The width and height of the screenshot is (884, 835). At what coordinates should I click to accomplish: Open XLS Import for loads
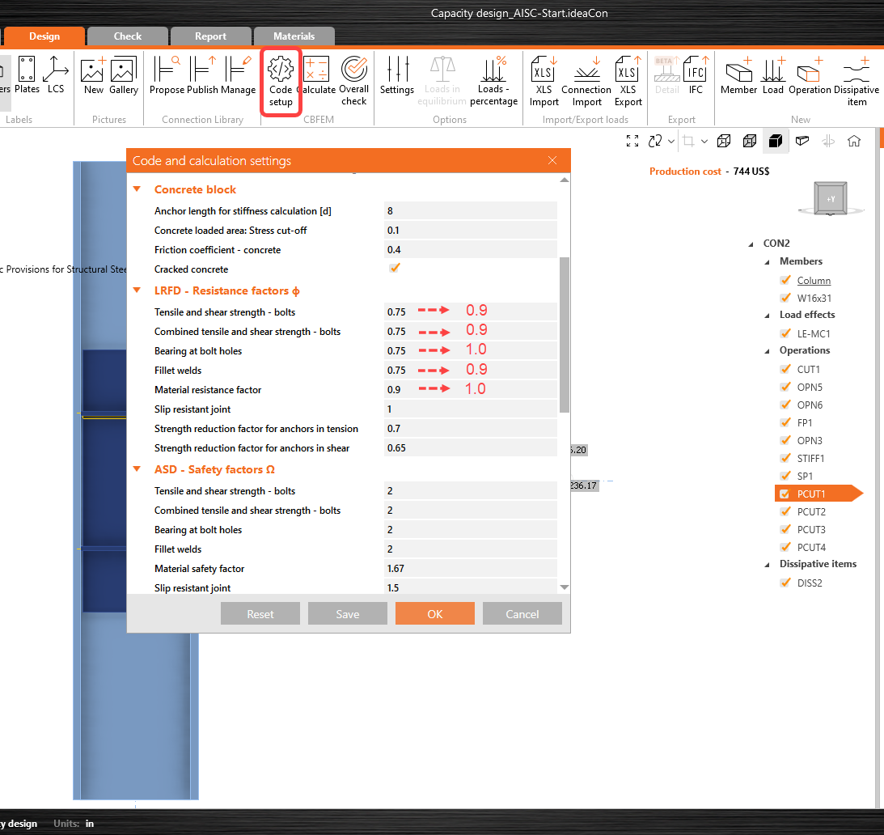point(544,80)
